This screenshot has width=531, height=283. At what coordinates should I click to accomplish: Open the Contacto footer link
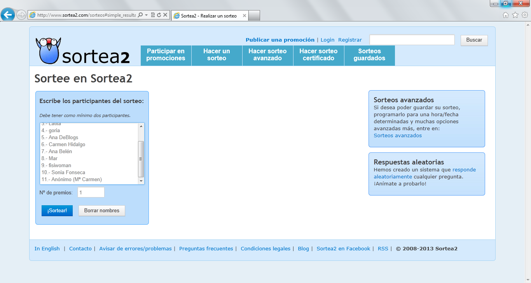coord(80,249)
